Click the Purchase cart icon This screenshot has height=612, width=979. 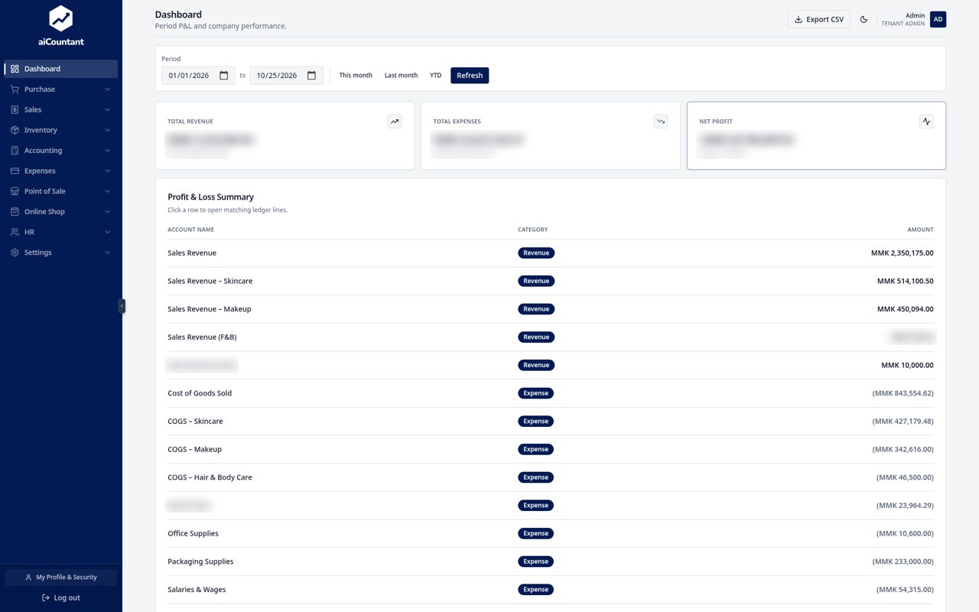tap(15, 90)
